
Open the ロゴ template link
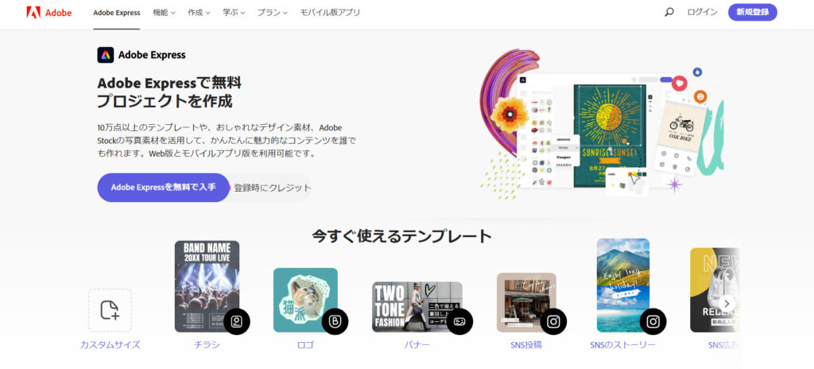coord(306,344)
